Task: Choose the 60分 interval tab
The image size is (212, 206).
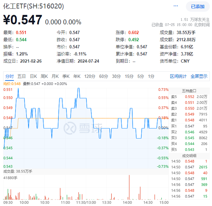Action: click(x=104, y=76)
